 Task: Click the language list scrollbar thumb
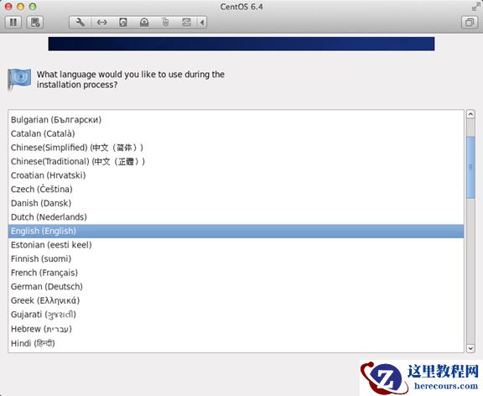tap(470, 167)
